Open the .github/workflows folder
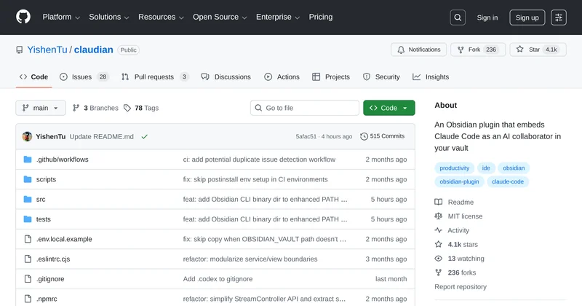Image resolution: width=582 pixels, height=306 pixels. 62,159
